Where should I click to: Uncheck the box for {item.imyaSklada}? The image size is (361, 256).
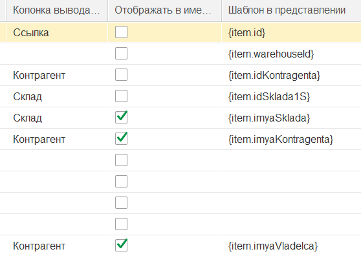(122, 117)
